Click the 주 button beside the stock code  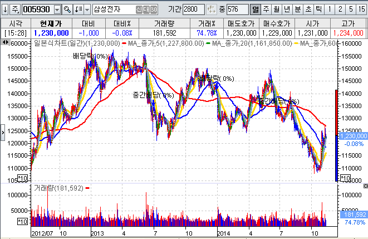15,9
